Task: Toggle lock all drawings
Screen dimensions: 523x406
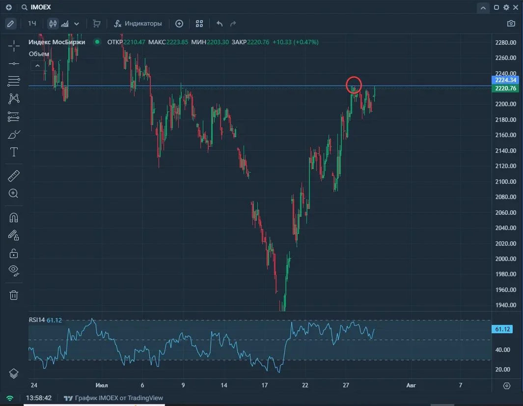Action: coord(14,254)
